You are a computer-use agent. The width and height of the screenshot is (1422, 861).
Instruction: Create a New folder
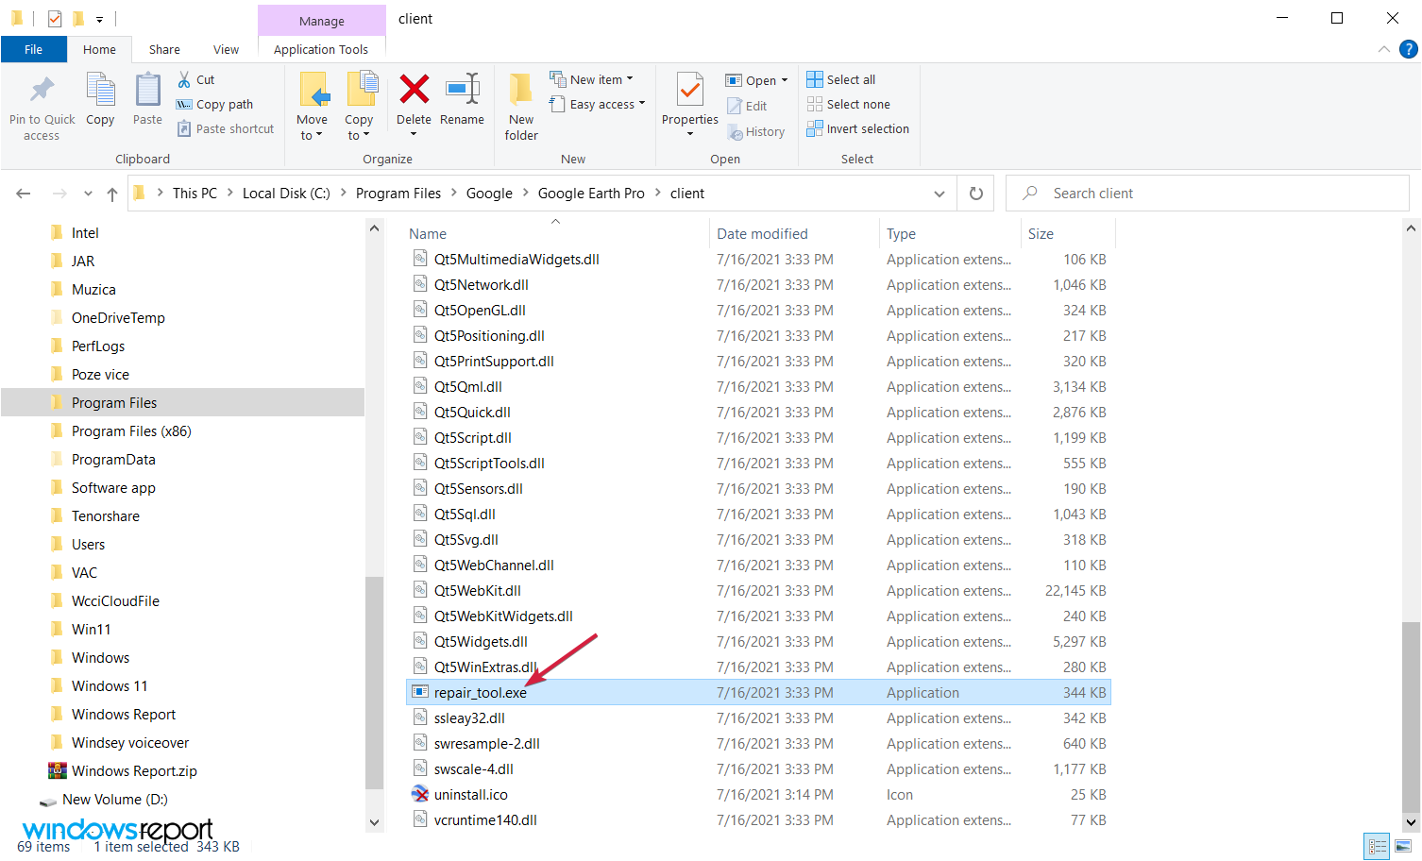click(x=521, y=107)
